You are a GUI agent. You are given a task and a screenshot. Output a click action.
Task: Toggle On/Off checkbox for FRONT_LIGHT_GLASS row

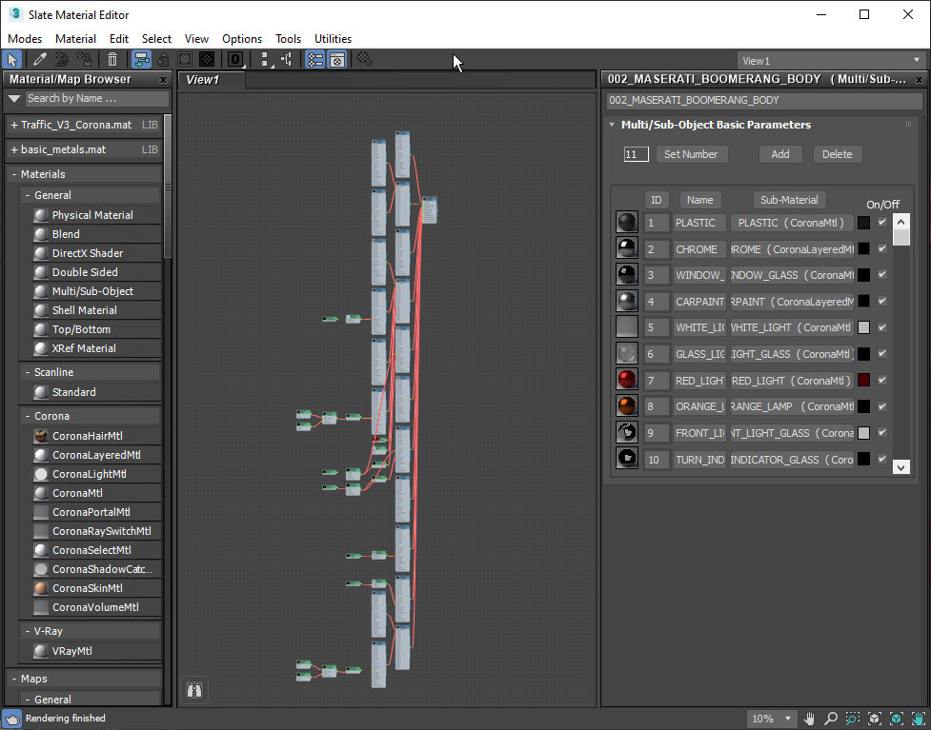coord(882,432)
